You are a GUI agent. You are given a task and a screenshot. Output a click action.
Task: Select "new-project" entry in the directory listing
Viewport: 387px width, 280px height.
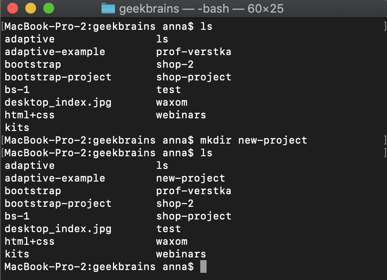click(190, 178)
